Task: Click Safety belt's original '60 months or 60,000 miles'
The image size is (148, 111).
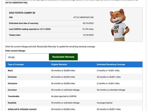Action: click(x=63, y=109)
